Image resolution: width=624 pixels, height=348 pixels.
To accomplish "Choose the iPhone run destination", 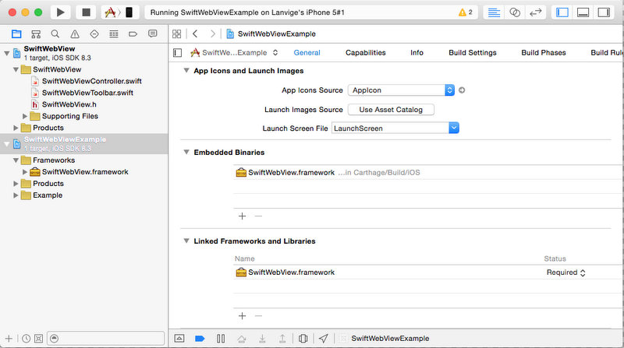I will click(x=129, y=12).
